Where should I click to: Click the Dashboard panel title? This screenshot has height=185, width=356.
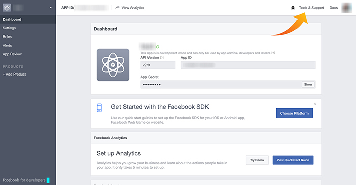click(x=106, y=29)
